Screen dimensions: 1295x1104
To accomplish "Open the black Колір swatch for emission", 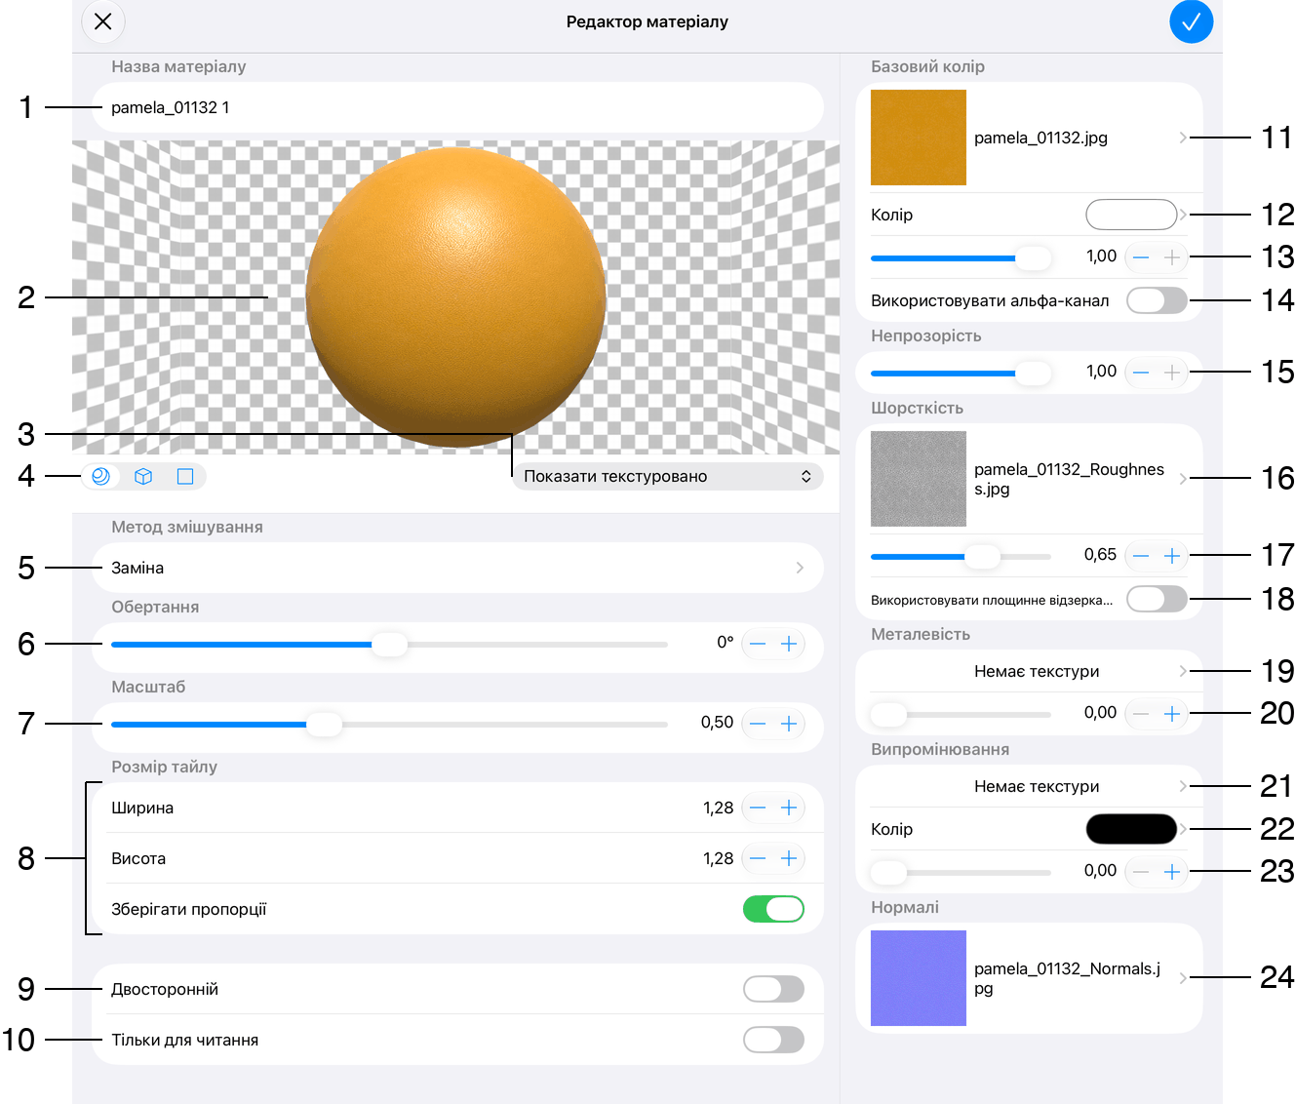I will 1131,829.
